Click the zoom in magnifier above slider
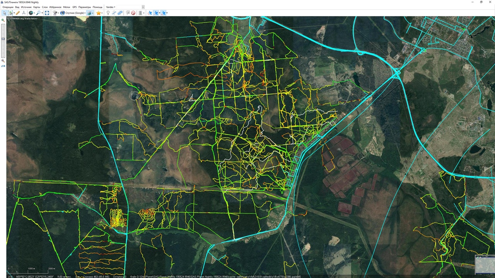The width and height of the screenshot is (495, 278). [3, 20]
